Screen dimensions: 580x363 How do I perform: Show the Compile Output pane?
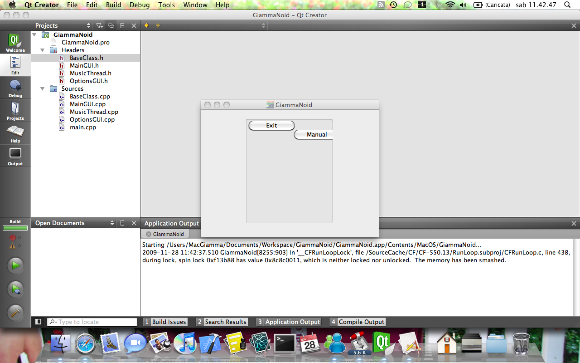point(358,322)
